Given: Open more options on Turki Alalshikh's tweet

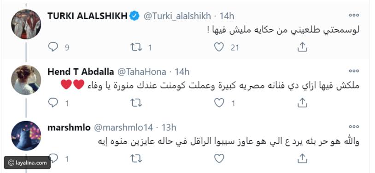Looking at the screenshot, I should (354, 15).
